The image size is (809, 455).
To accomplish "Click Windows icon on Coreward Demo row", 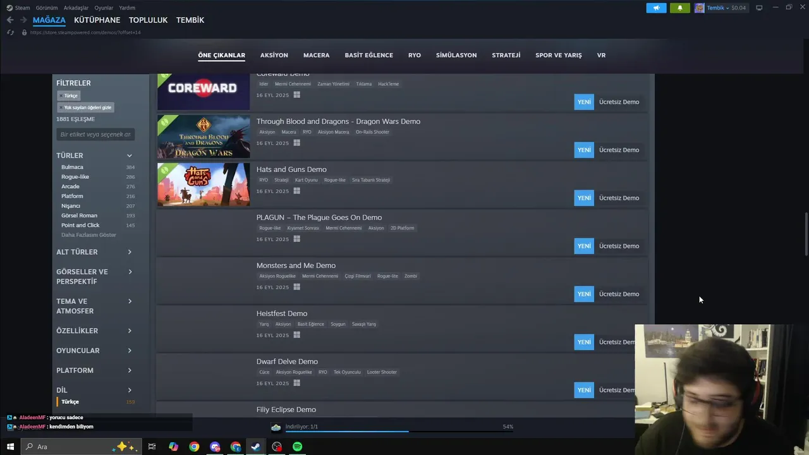I will (296, 95).
